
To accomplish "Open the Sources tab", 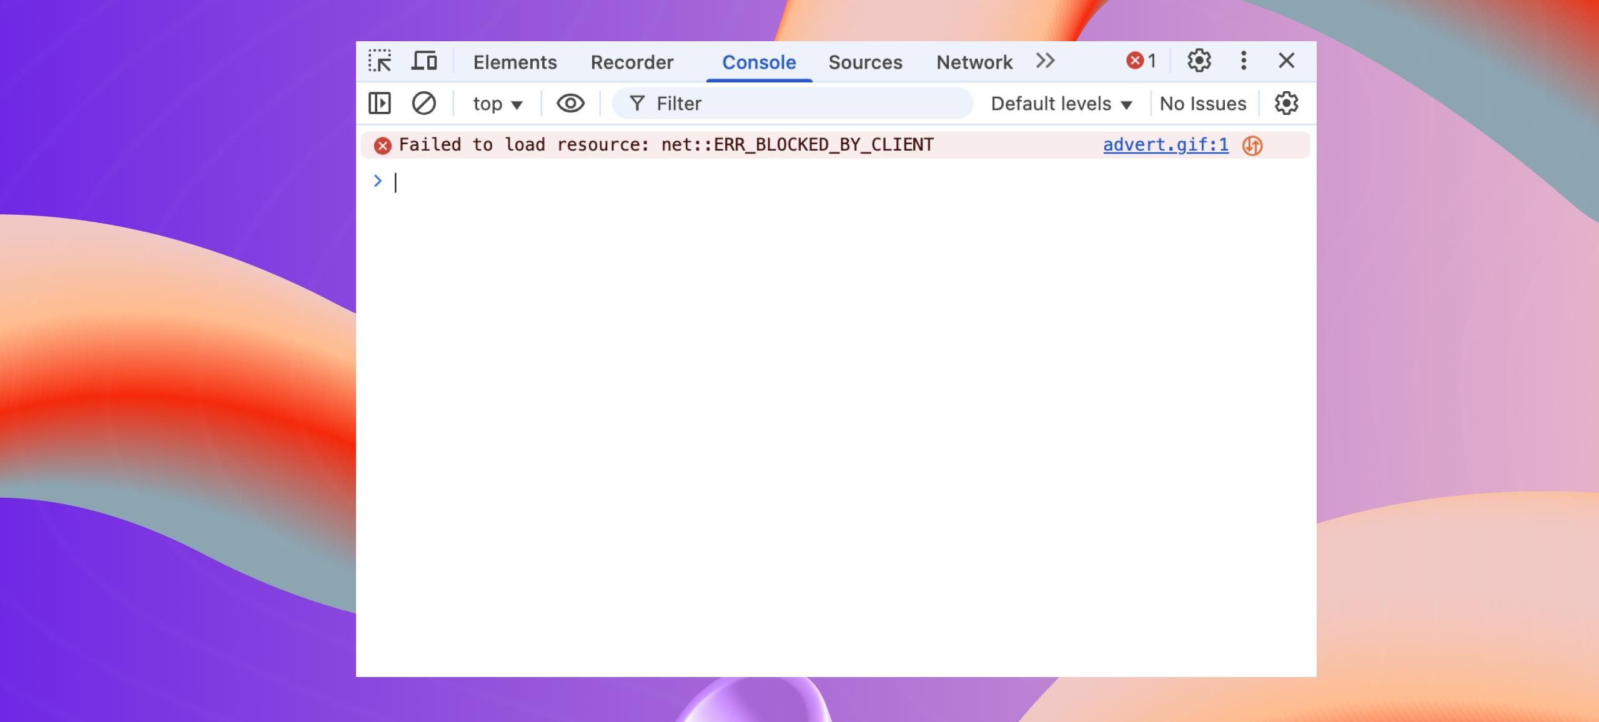I will pyautogui.click(x=865, y=62).
